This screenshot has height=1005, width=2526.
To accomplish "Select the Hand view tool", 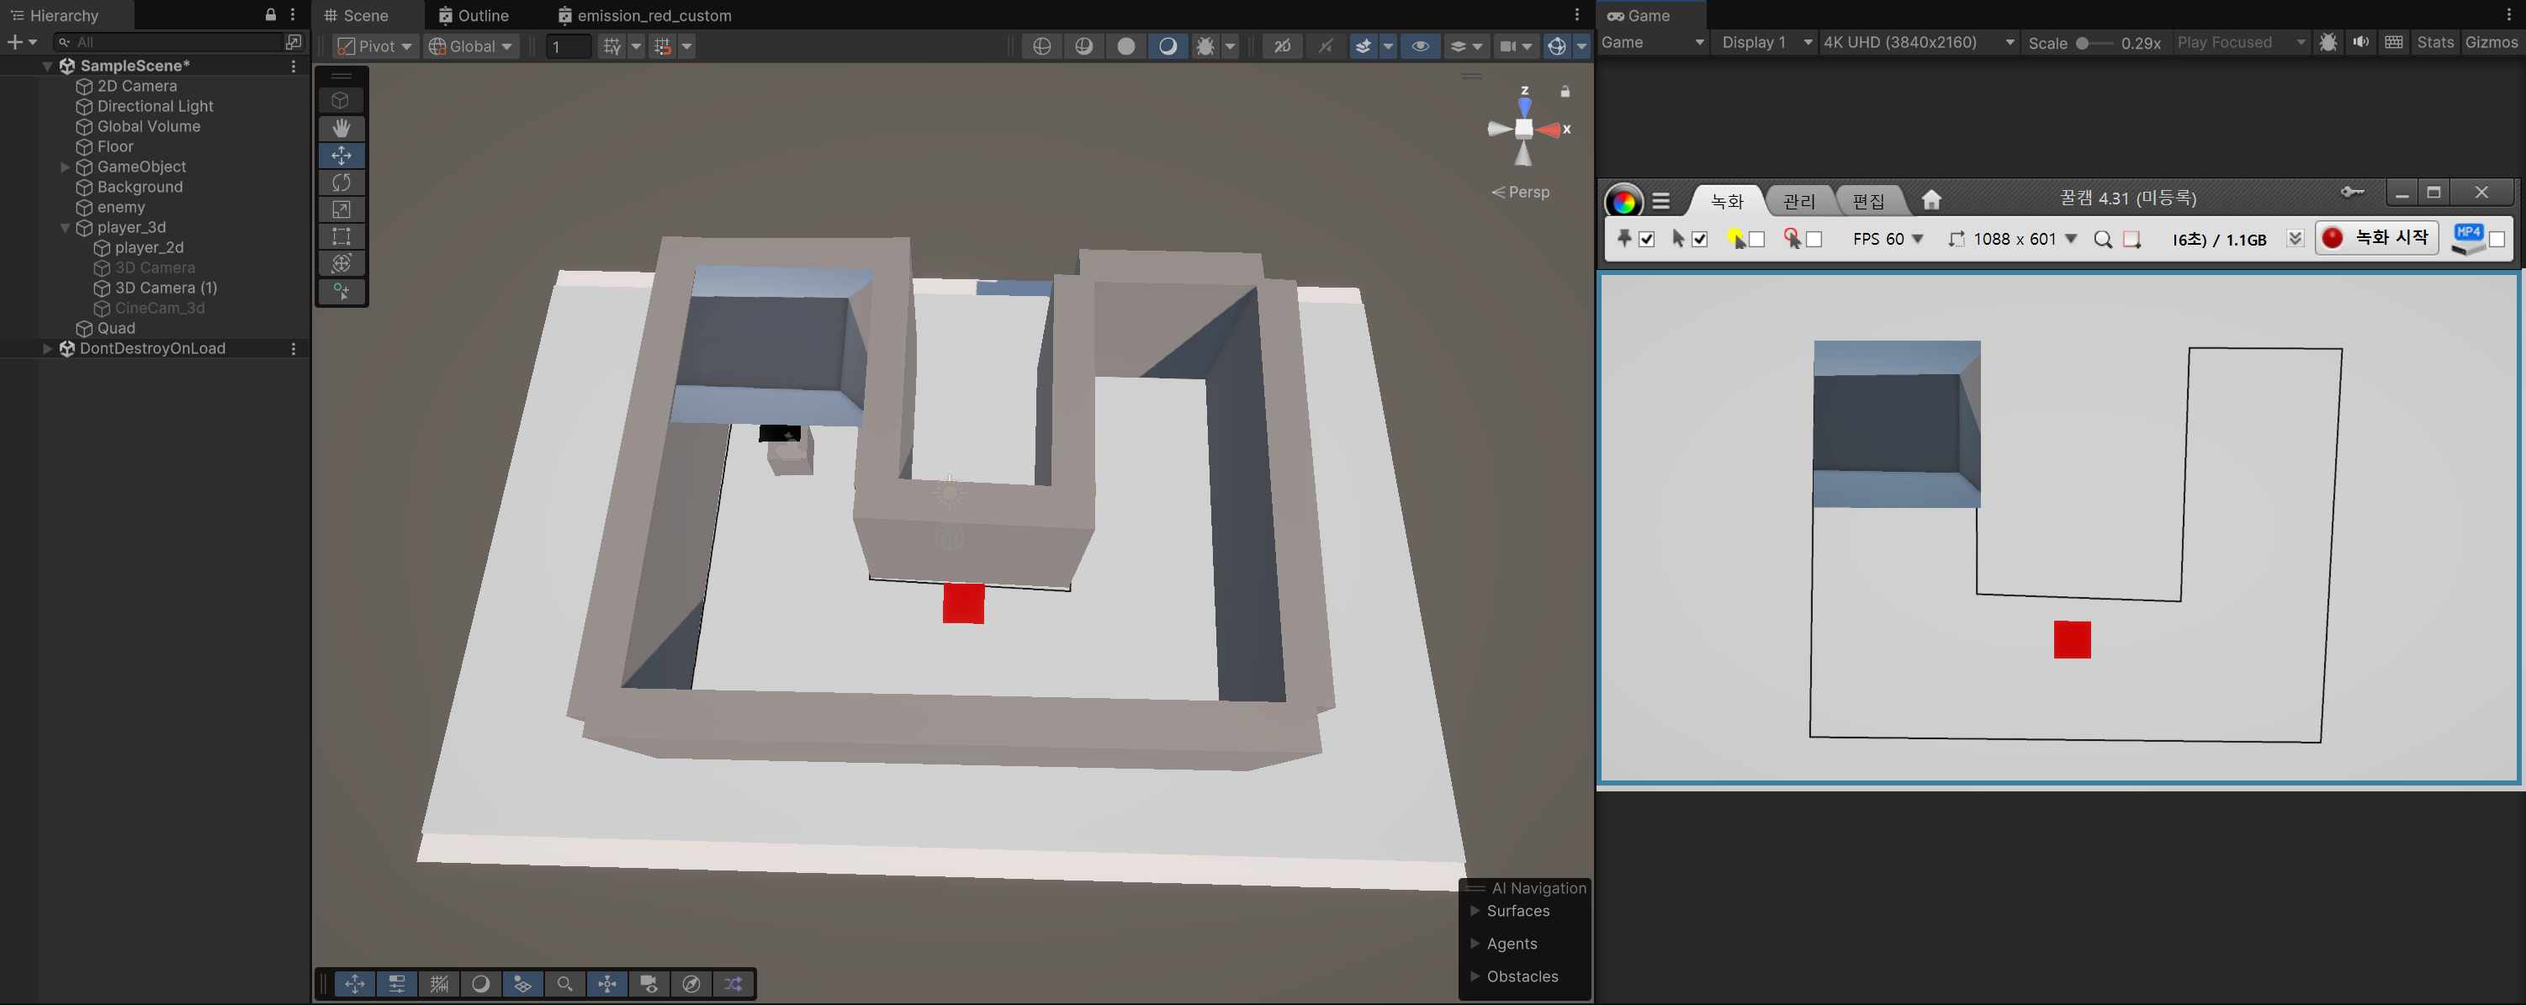I will [342, 129].
